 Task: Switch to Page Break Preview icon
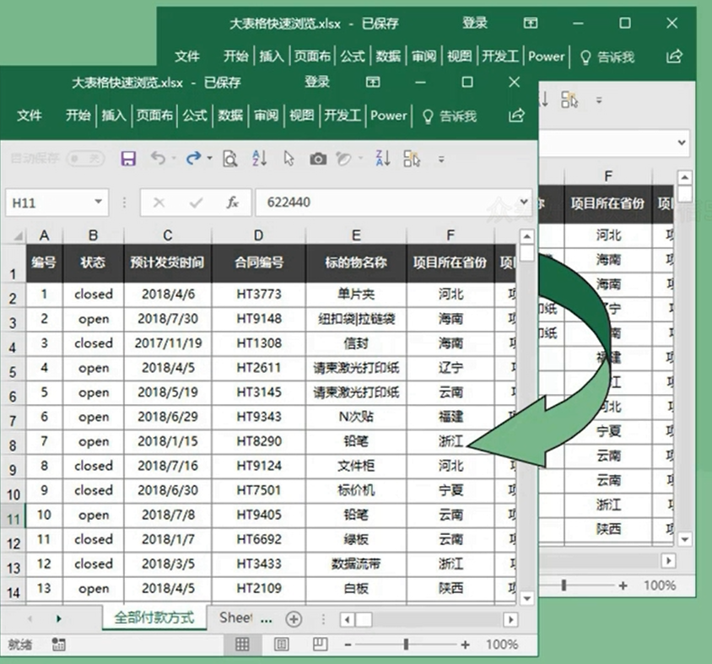click(x=320, y=644)
